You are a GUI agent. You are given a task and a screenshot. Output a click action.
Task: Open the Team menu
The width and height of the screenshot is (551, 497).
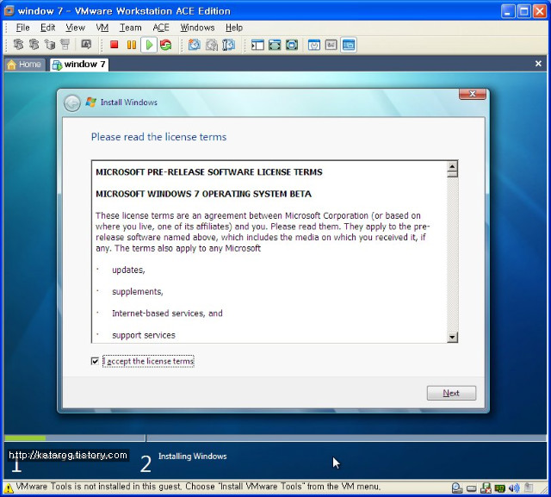130,28
